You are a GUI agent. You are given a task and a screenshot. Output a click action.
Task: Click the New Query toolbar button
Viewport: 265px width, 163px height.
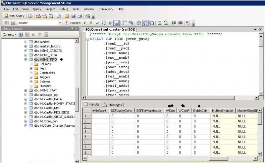14,16
